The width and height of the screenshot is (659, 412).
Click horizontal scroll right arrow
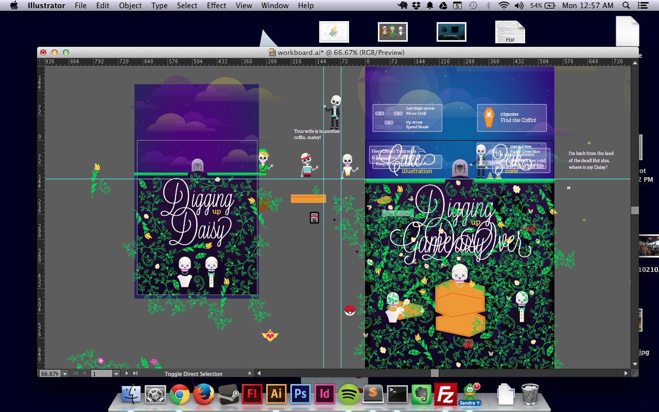626,373
